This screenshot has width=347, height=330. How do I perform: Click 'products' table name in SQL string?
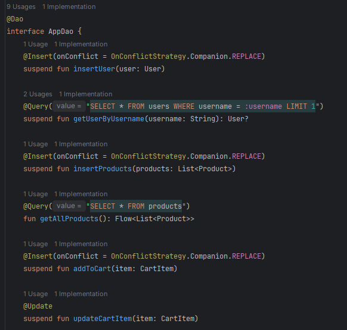165,206
